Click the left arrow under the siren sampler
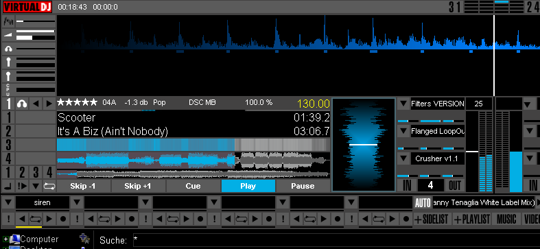 click(x=22, y=219)
